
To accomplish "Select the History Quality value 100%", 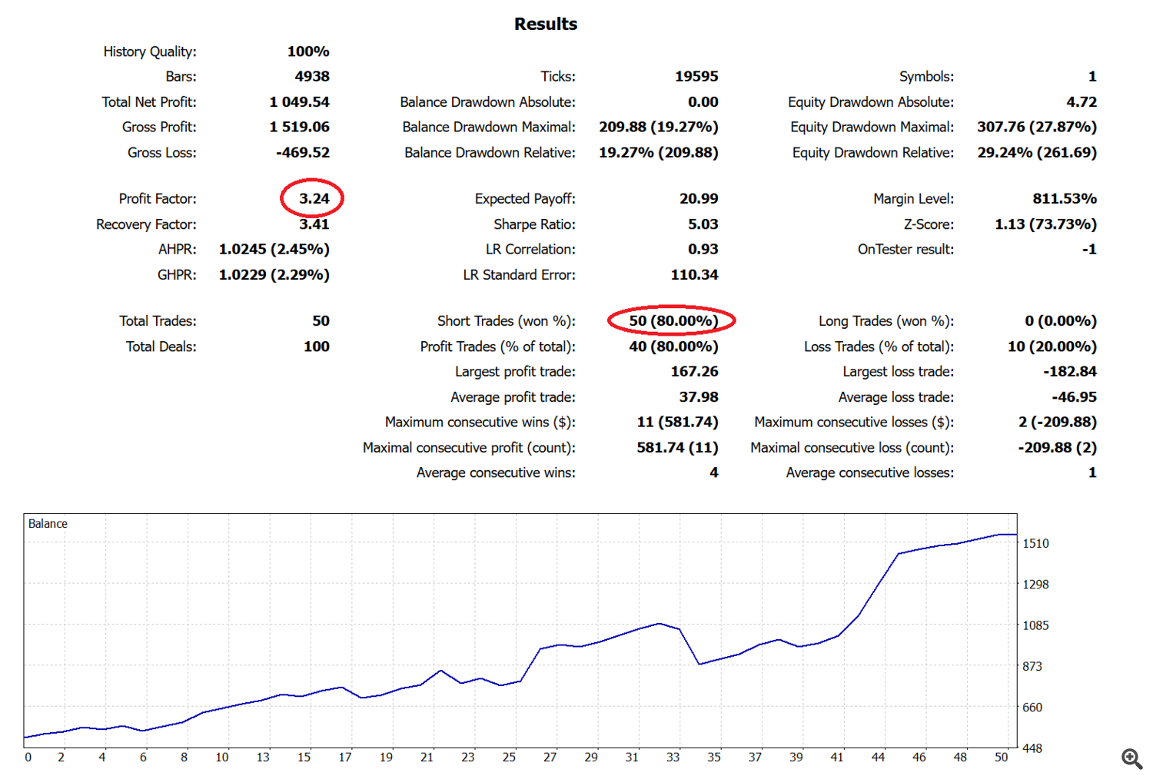I will [x=308, y=51].
